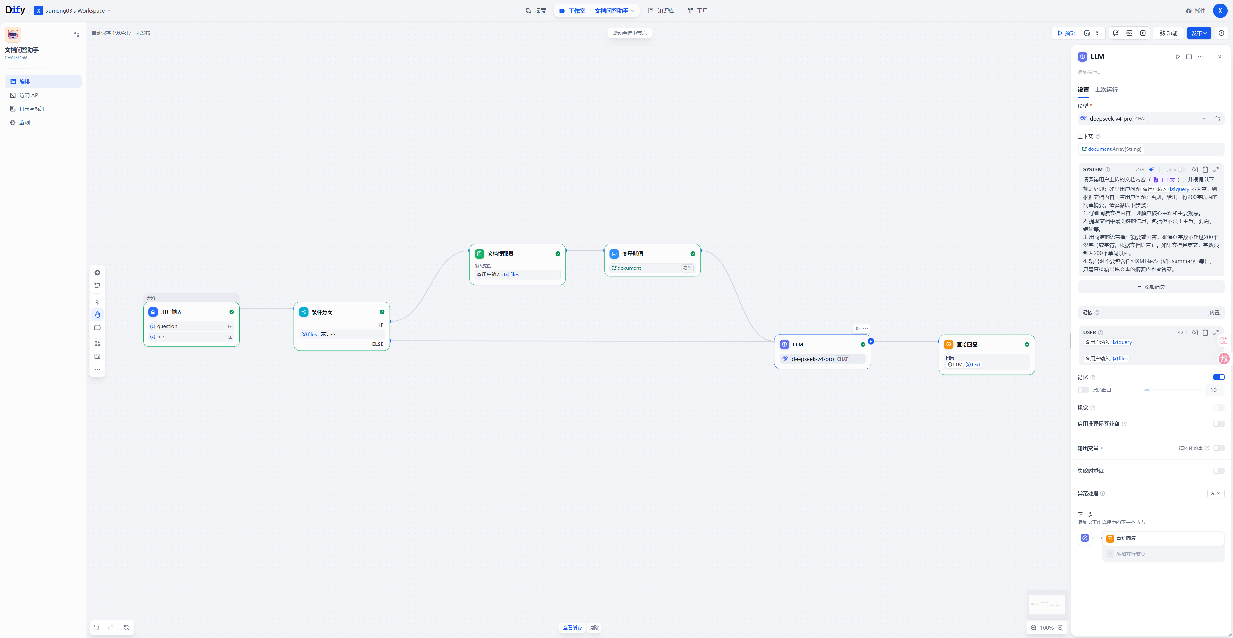
Task: Zoom in the canvas with plus magnifier
Action: pos(1060,627)
